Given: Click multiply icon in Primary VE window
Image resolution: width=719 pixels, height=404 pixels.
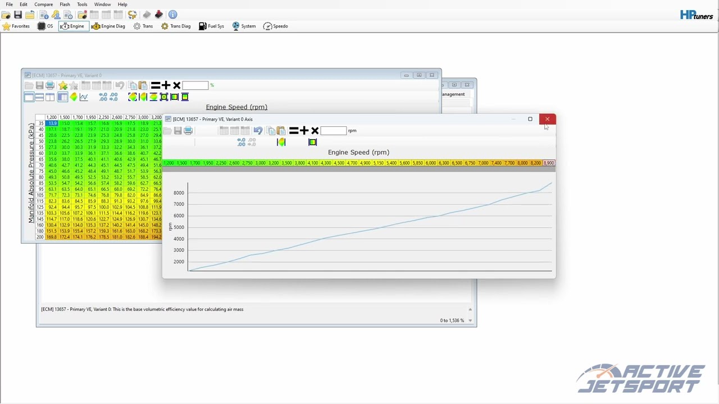Looking at the screenshot, I should coord(176,85).
